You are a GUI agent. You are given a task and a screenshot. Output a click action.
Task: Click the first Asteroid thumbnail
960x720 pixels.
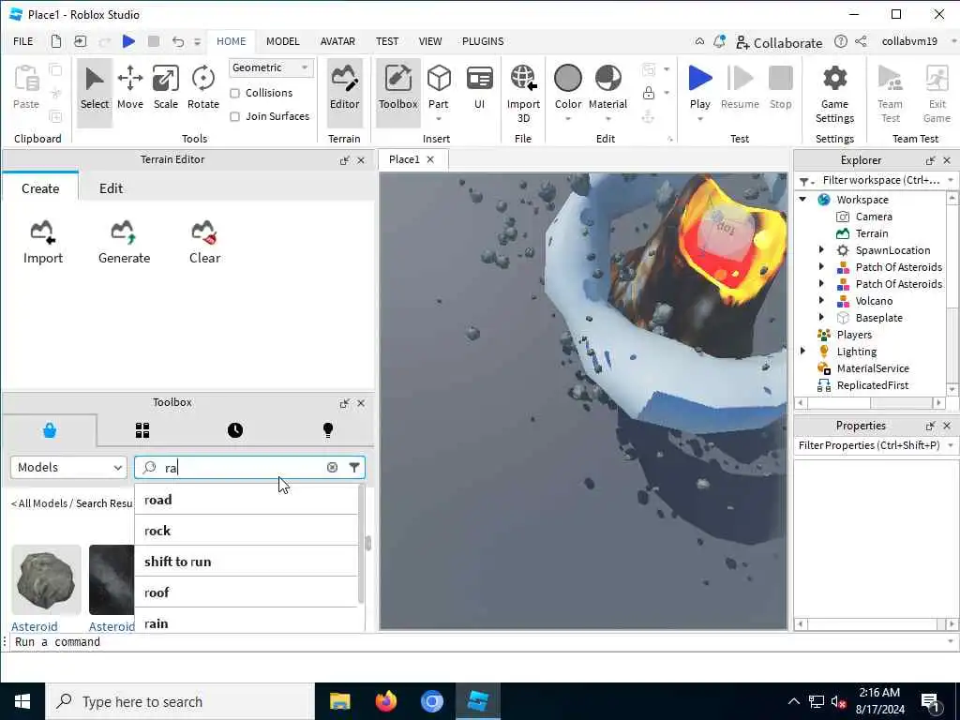(46, 579)
